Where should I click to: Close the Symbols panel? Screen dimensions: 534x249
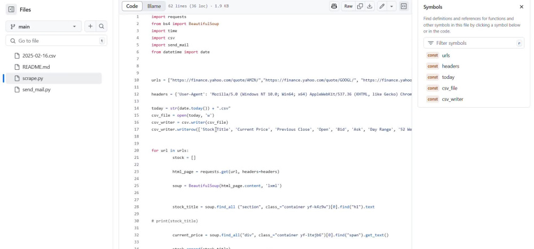pos(521,7)
